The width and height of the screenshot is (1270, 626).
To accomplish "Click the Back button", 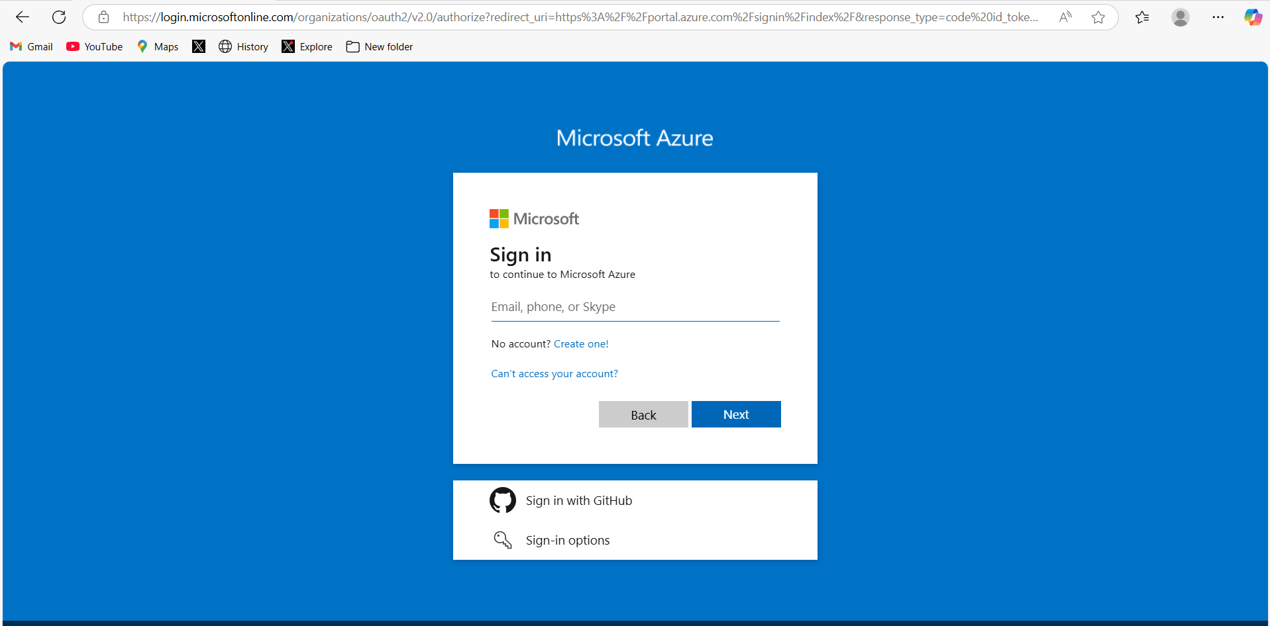I will [643, 414].
